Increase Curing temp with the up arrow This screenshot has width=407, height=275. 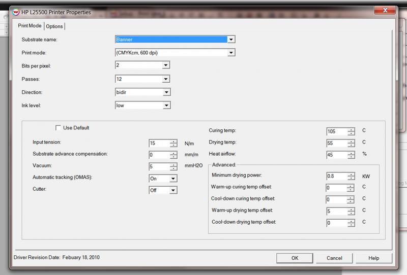click(x=351, y=129)
